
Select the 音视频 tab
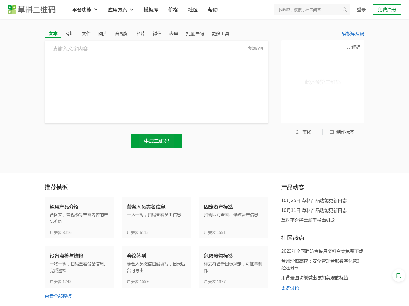[121, 33]
